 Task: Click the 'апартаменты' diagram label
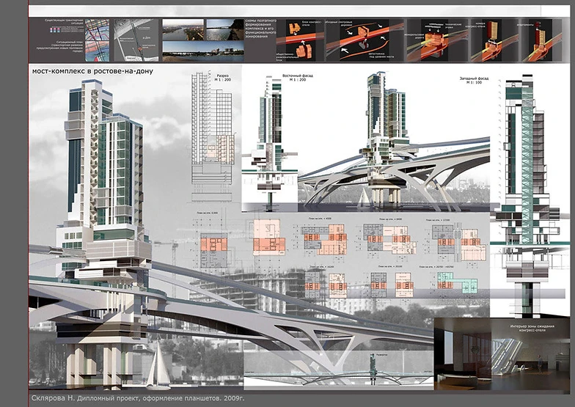[x=525, y=25]
